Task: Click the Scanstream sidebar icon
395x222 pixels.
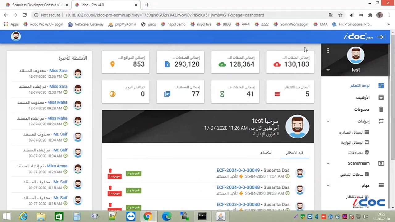Action: 381,163
